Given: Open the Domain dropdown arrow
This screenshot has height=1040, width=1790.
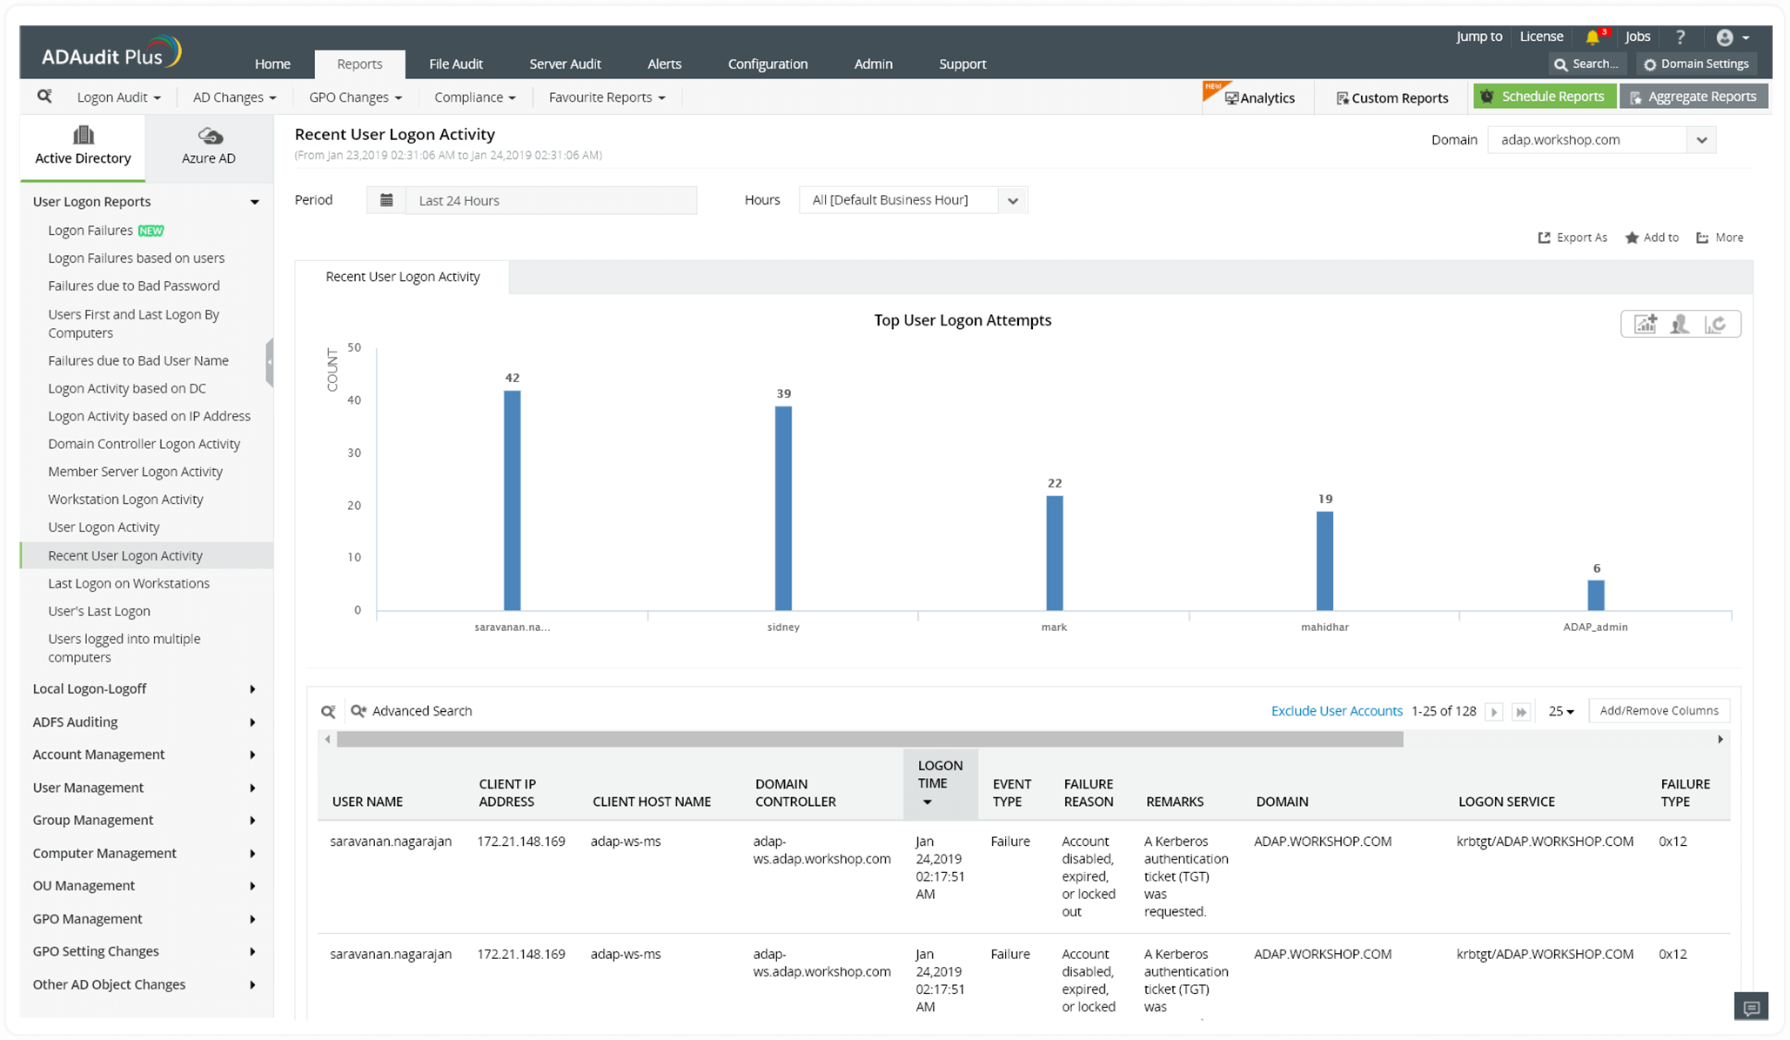Looking at the screenshot, I should [1701, 140].
